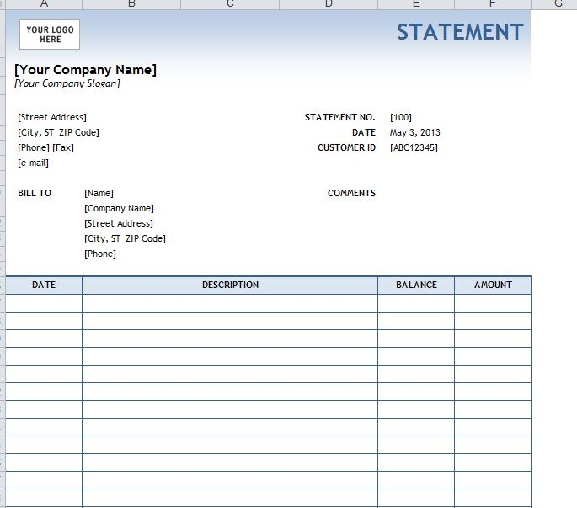Select column D header
Screen dimensions: 577x508
(329, 4)
